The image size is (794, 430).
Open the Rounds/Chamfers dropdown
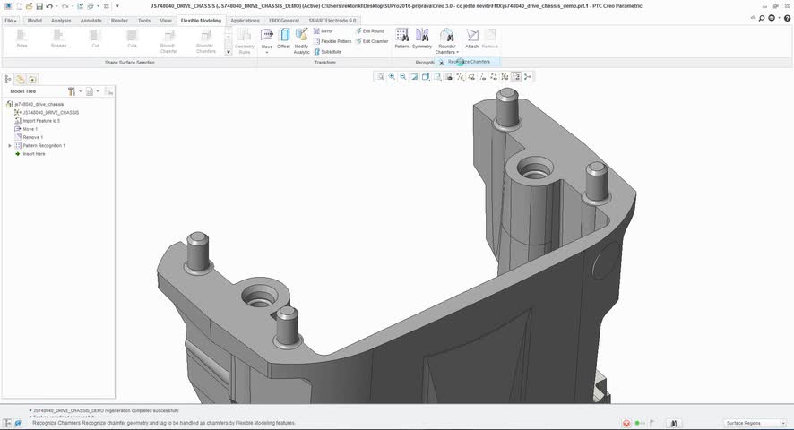click(x=446, y=41)
